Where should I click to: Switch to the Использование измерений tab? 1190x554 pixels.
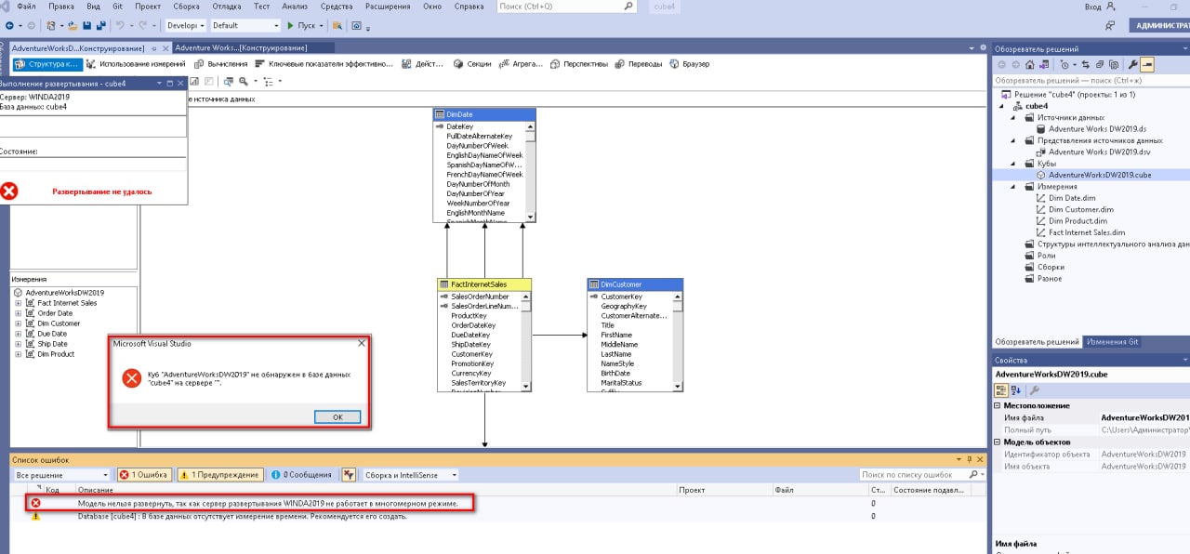[x=137, y=64]
